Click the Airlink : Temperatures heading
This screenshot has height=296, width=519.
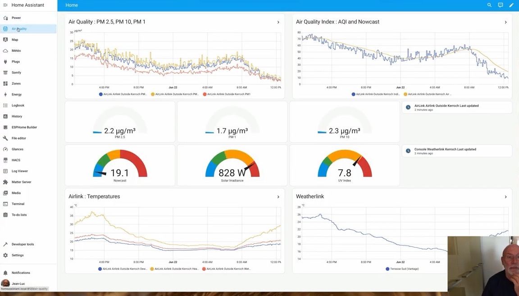coord(94,196)
